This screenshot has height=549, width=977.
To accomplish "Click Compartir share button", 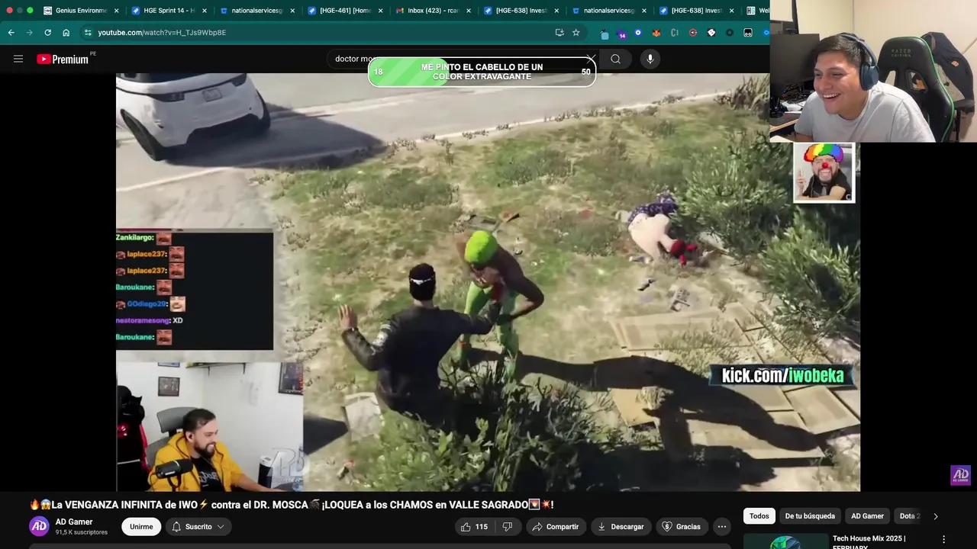I will click(x=555, y=526).
